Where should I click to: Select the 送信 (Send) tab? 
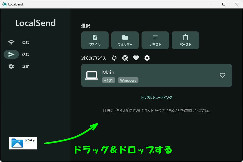pyautogui.click(x=19, y=54)
